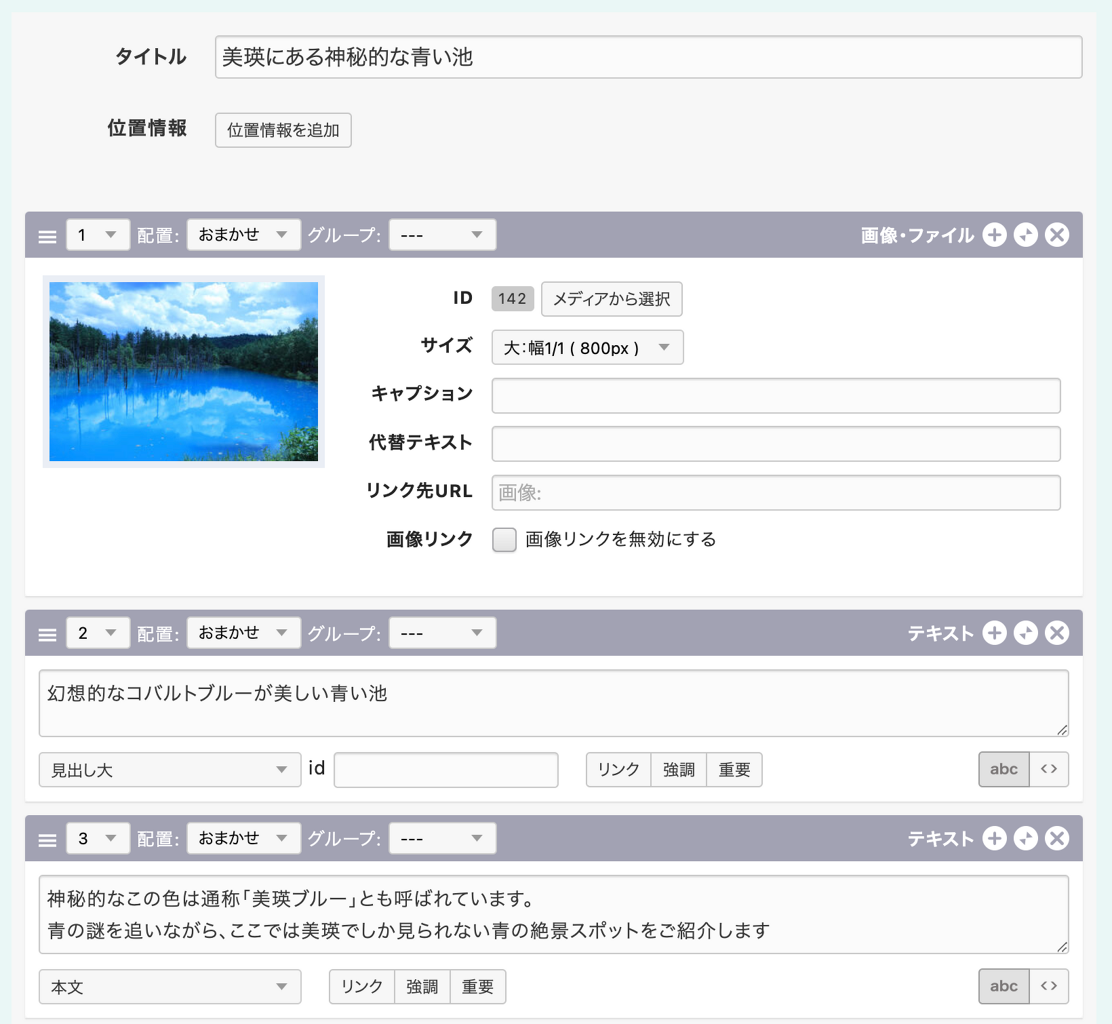Open the サイズ dropdown showing 大:幅1/1
Screen dimensions: 1112x1024
point(587,348)
